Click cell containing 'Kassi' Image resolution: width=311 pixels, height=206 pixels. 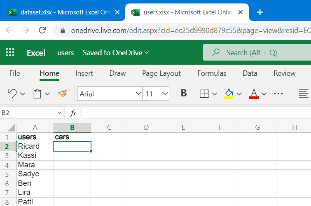pyautogui.click(x=35, y=156)
